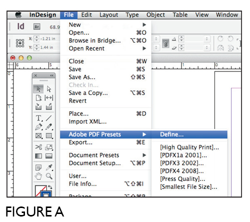
Task: Choose Browse in Bridge... menu item
Action: 105,40
